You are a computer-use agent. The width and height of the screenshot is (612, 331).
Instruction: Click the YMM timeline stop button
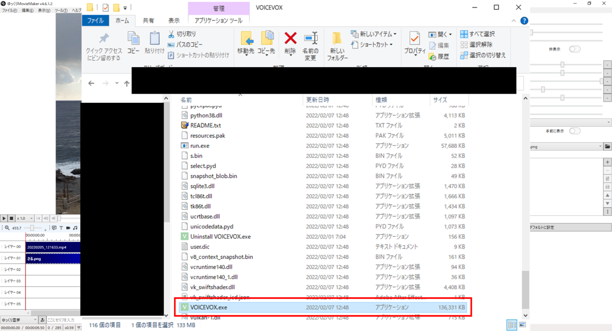click(x=11, y=218)
